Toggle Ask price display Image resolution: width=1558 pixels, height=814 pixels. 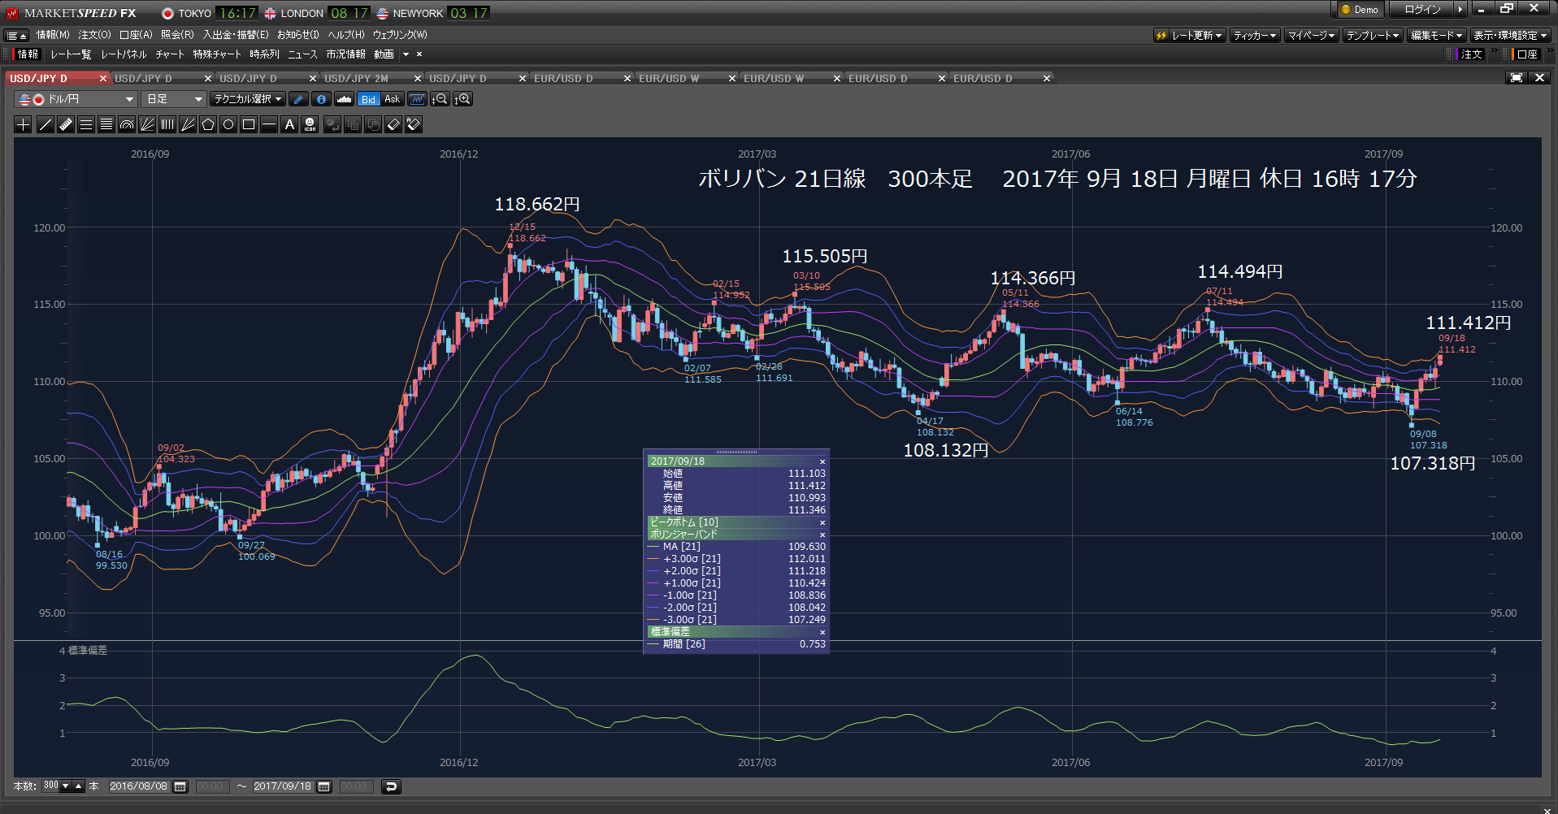392,99
